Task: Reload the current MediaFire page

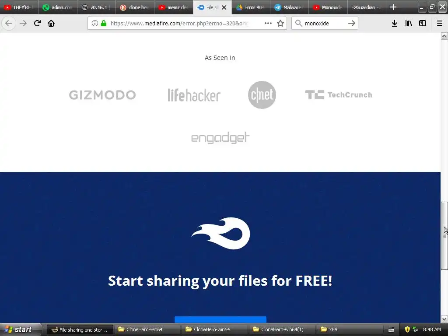Action: [x=37, y=24]
